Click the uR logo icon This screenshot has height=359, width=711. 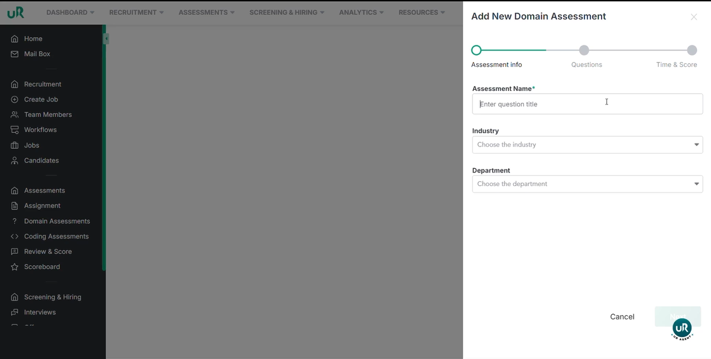[x=15, y=12]
